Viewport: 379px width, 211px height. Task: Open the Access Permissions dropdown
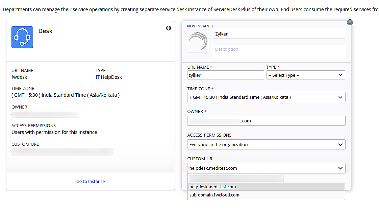pos(266,144)
